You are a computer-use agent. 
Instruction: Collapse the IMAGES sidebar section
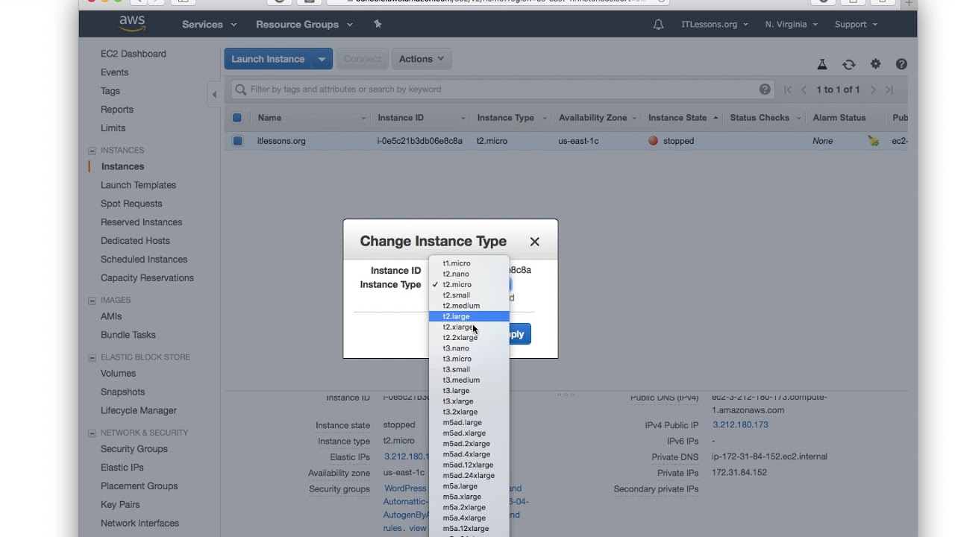click(92, 301)
